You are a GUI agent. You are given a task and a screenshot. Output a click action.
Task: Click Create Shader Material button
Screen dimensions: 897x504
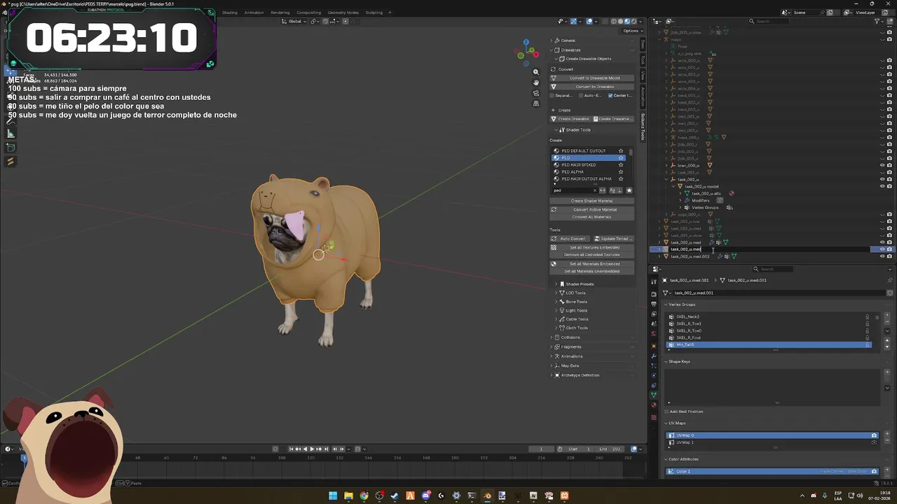click(x=591, y=201)
